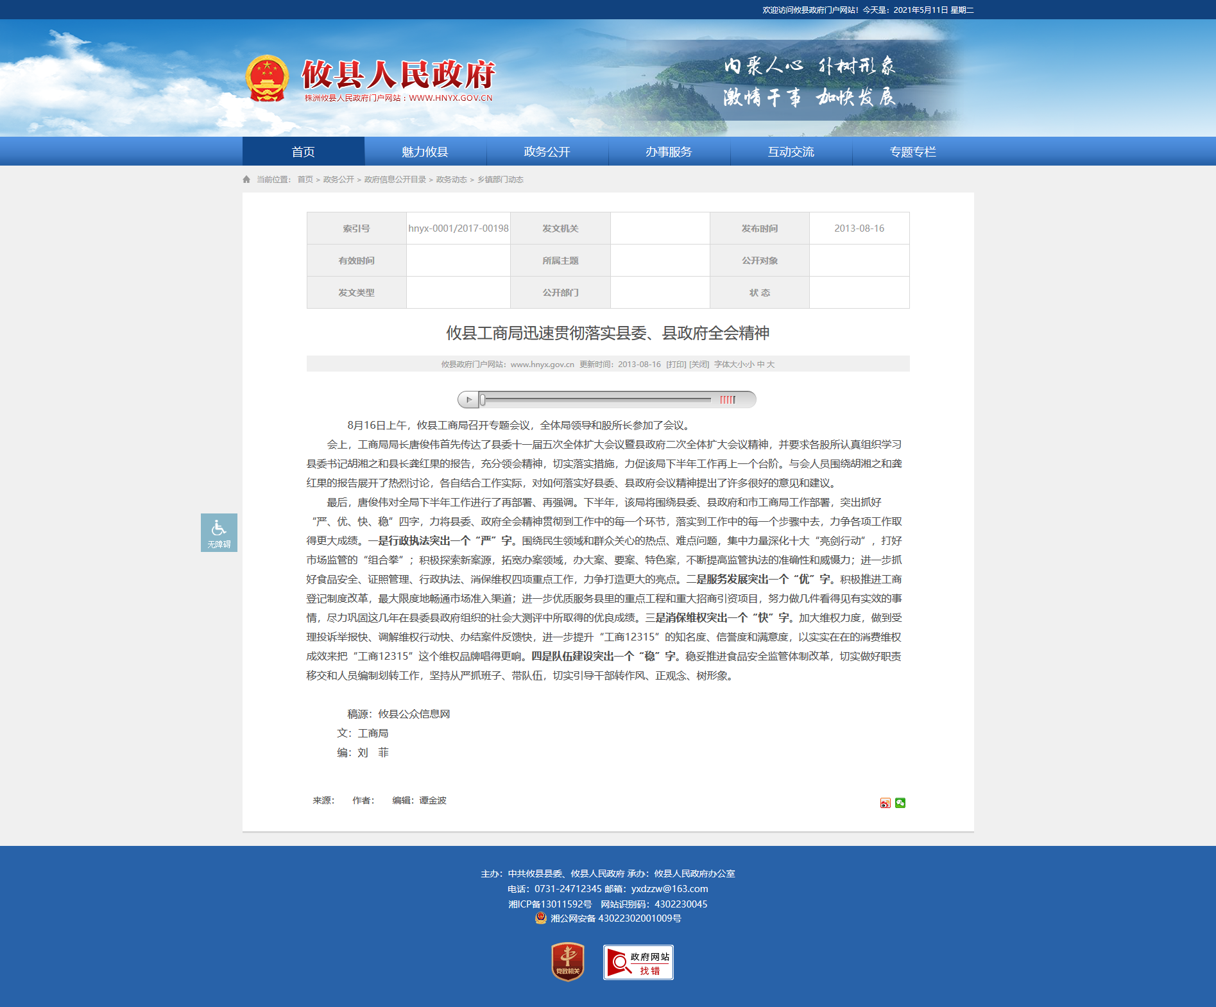This screenshot has width=1216, height=1007.
Task: Share article to Sina Weibo
Action: (x=885, y=803)
